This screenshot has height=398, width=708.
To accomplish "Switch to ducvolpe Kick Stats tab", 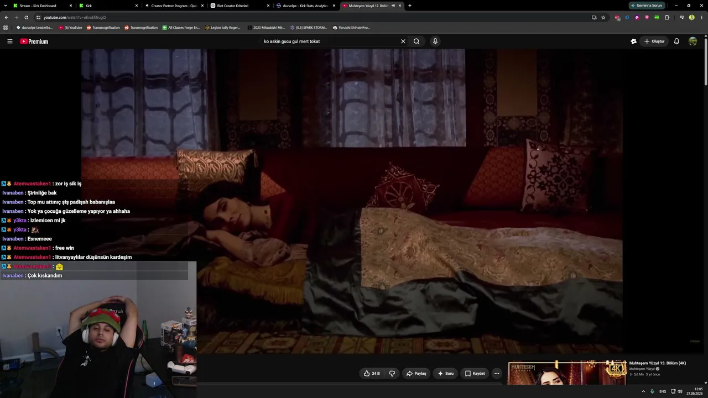I will click(x=306, y=6).
